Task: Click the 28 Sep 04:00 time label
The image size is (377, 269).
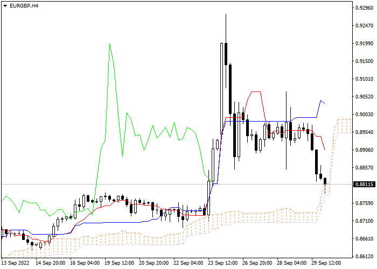Action: tap(292, 263)
